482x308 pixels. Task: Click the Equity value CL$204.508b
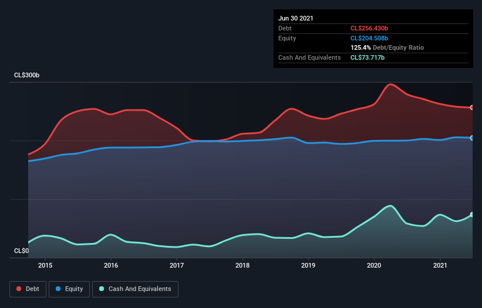[x=369, y=38]
